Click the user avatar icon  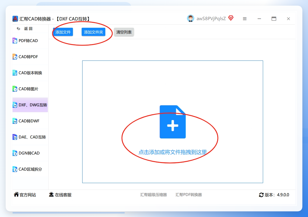pos(190,18)
